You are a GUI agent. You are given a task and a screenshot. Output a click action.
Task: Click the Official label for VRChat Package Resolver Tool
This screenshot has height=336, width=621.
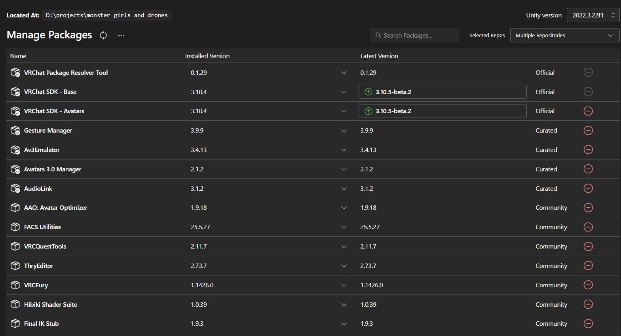coord(545,73)
